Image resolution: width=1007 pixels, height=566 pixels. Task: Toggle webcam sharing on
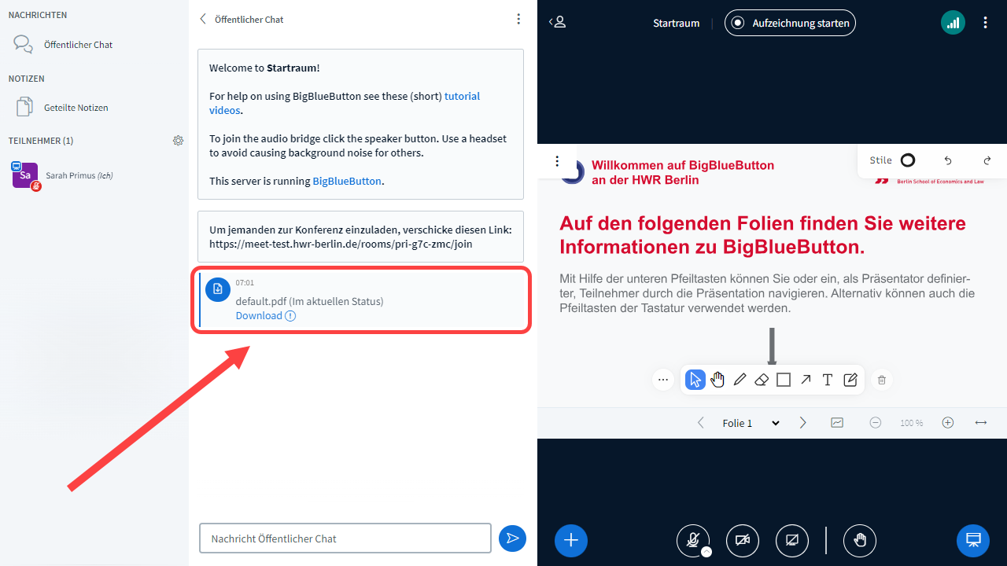(742, 540)
